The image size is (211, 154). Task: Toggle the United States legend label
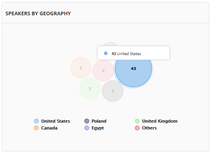(x=56, y=121)
